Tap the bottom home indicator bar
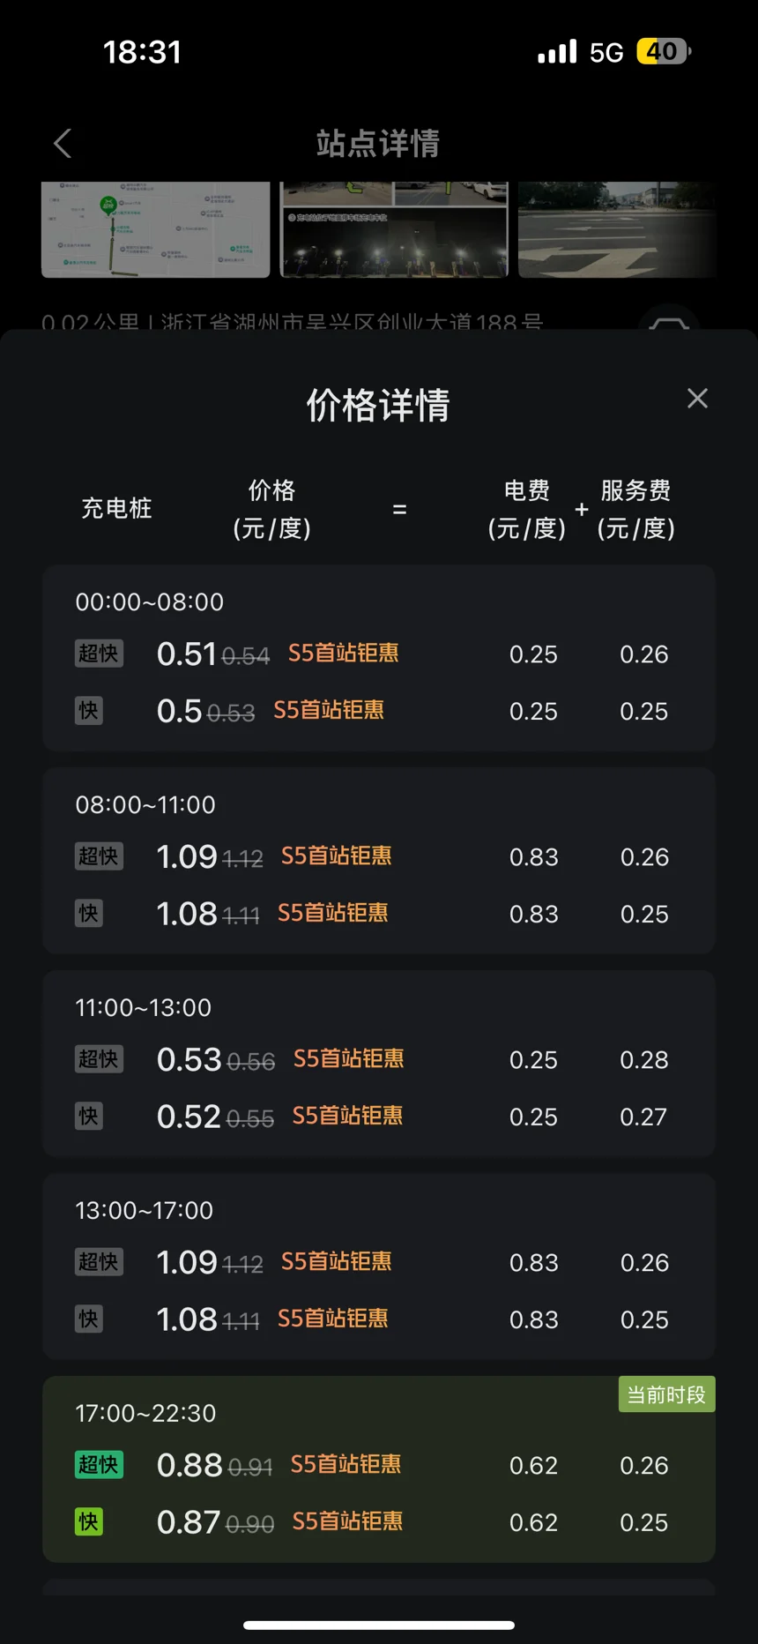 (379, 1625)
